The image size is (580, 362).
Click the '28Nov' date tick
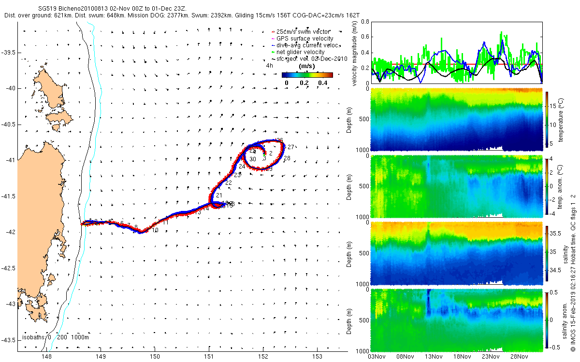click(518, 357)
